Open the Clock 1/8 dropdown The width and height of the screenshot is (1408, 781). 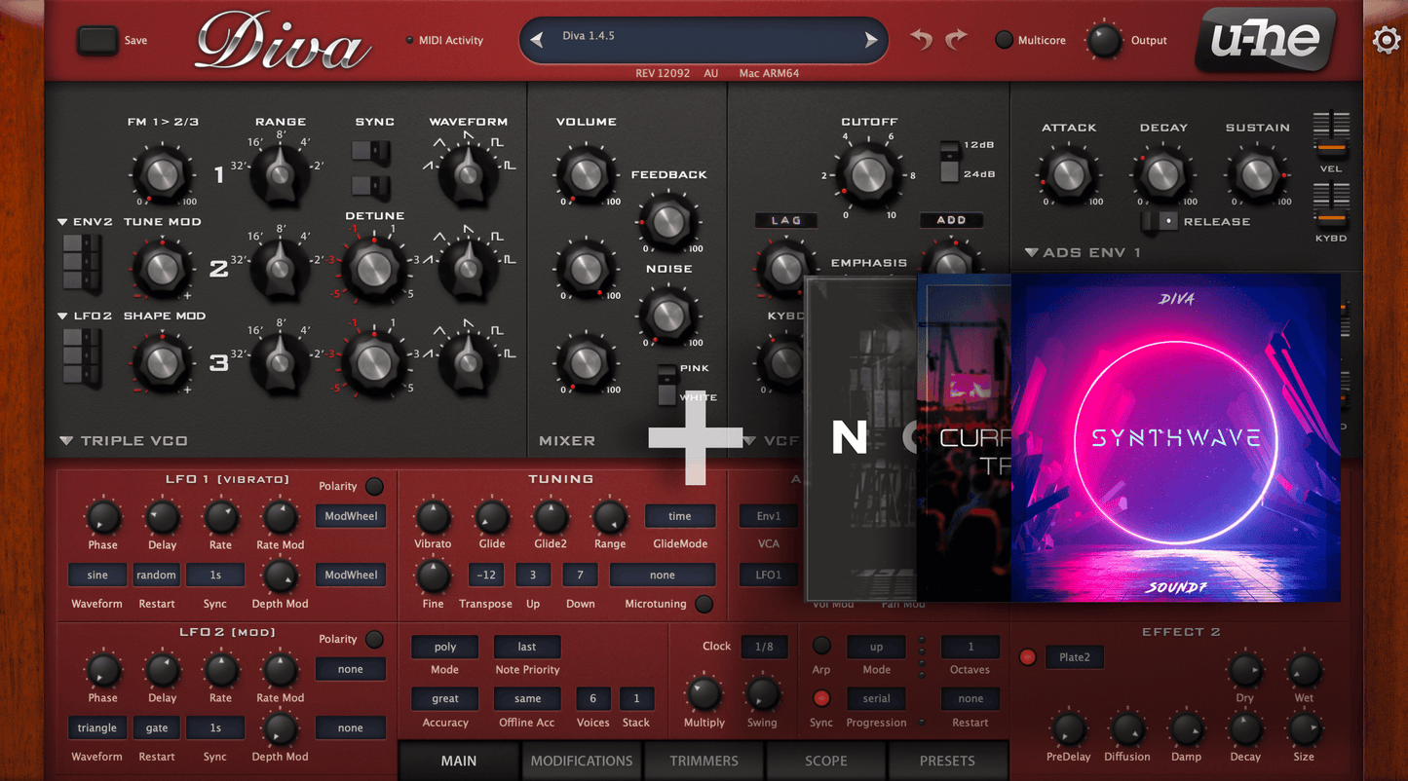tap(765, 646)
